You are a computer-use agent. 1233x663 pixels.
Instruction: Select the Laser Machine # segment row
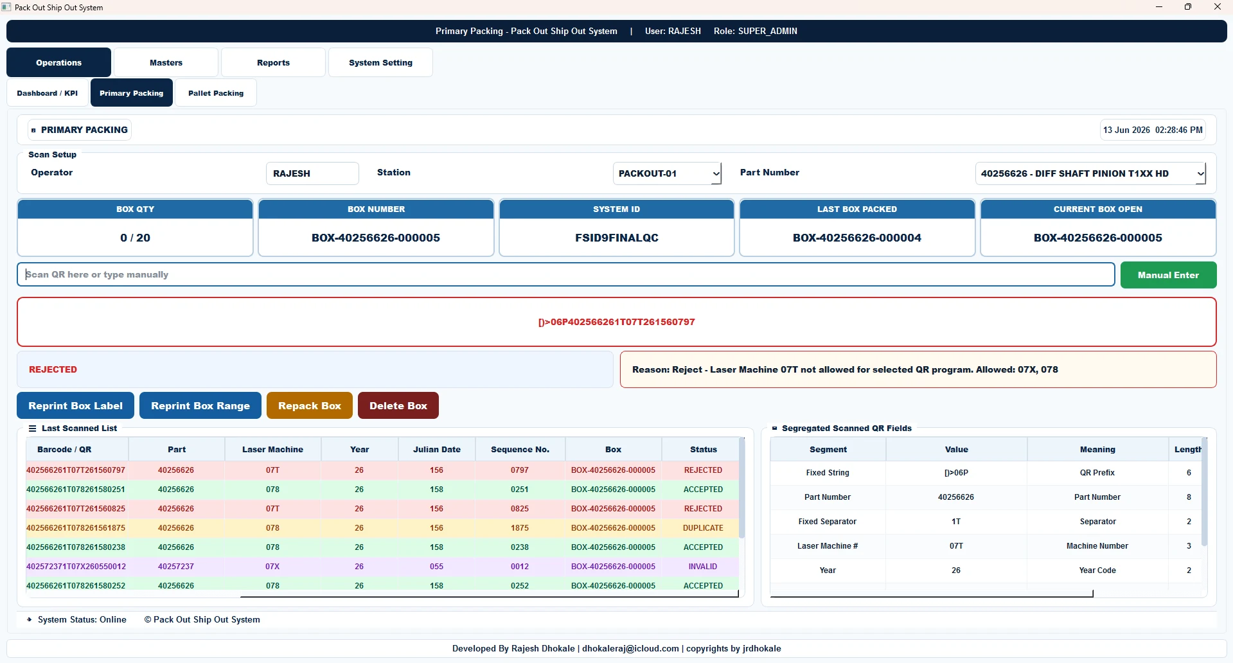click(986, 546)
